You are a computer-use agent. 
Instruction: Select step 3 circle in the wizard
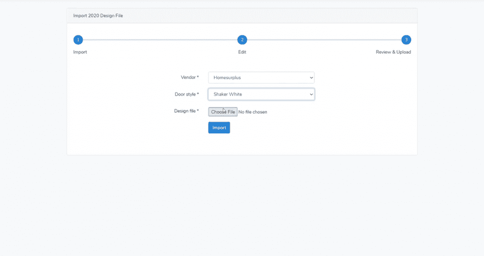[x=406, y=40]
